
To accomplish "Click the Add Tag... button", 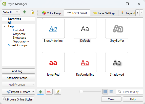I will coord(18,71).
